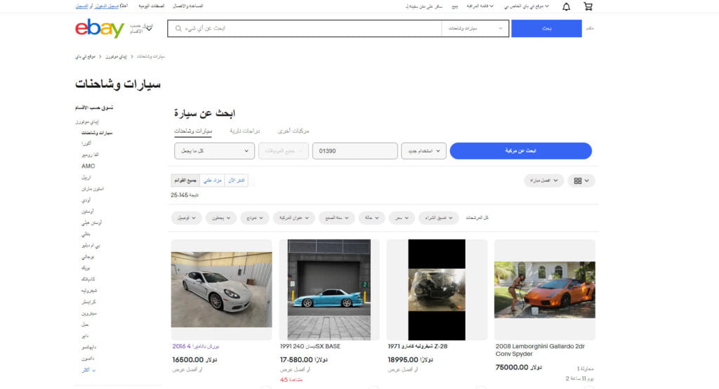The image size is (719, 389).
Task: Go to the eBay logo homepage
Action: (100, 29)
